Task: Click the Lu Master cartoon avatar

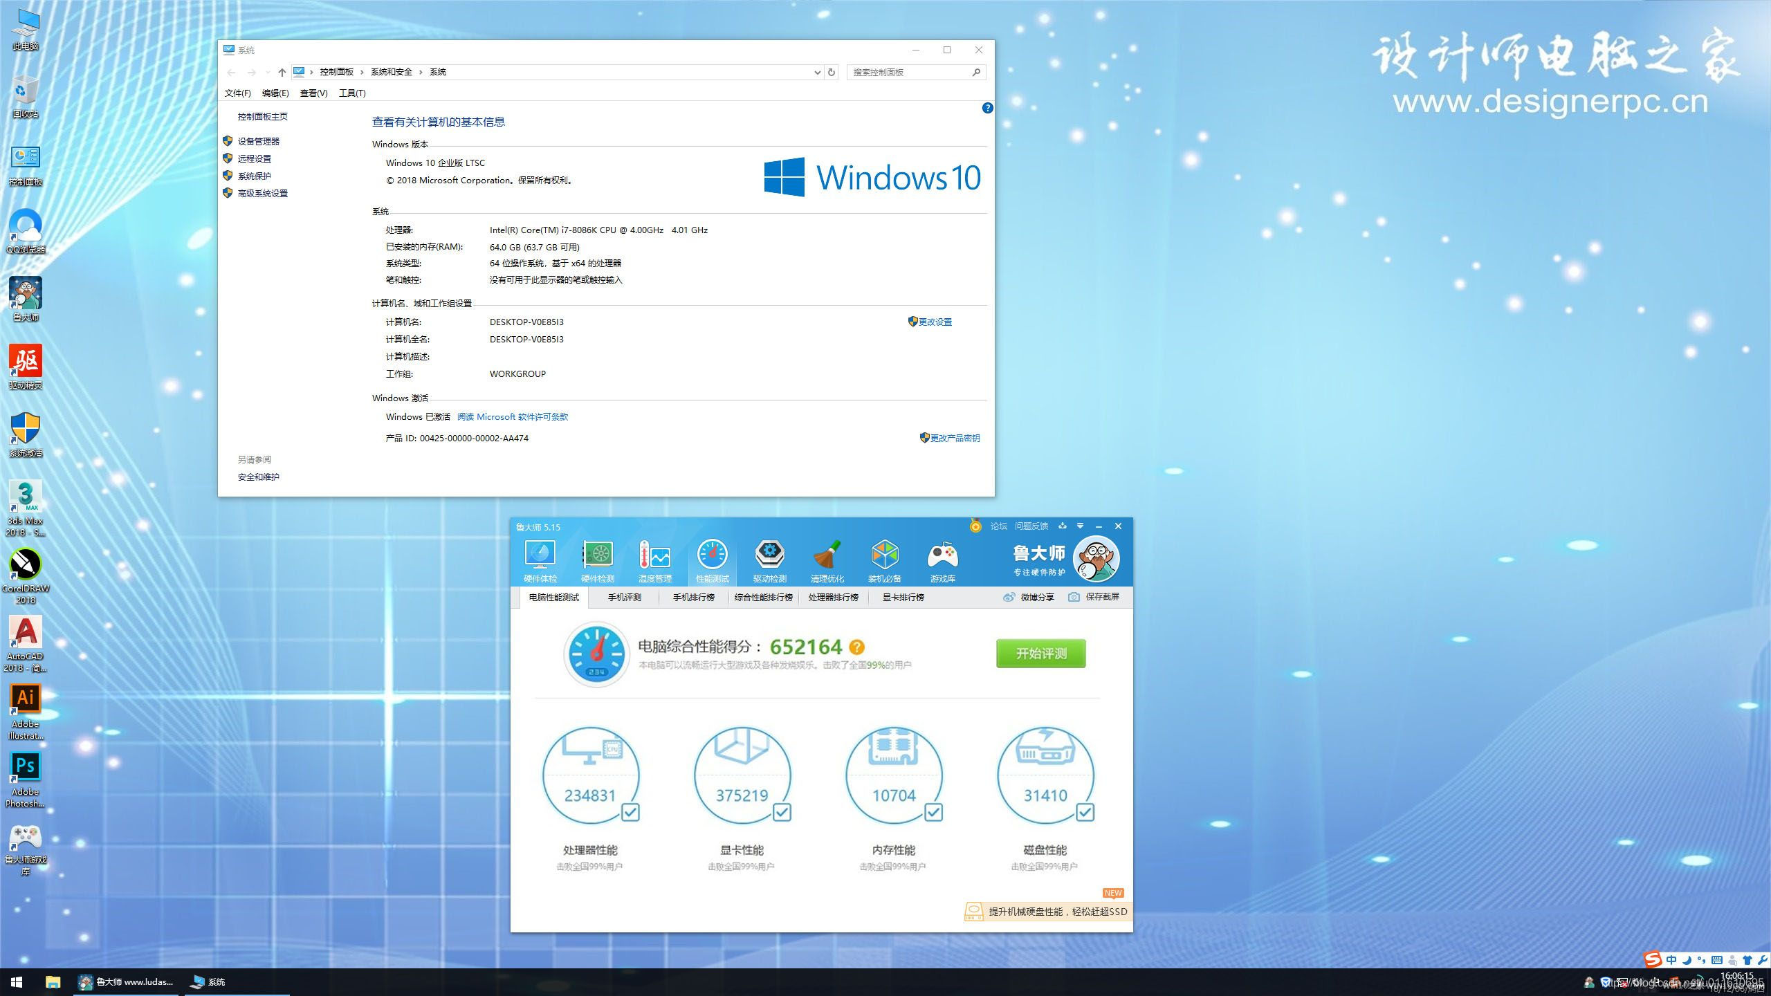Action: (1096, 559)
